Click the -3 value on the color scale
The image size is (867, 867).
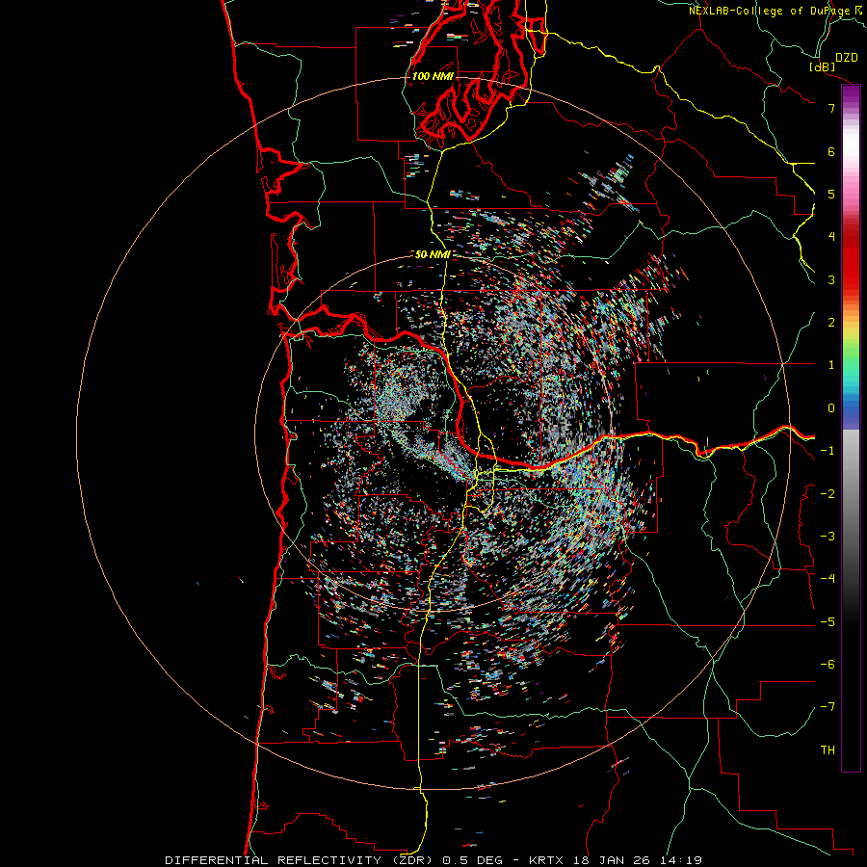[828, 537]
